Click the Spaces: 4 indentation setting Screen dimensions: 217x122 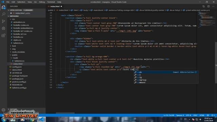coord(180,115)
